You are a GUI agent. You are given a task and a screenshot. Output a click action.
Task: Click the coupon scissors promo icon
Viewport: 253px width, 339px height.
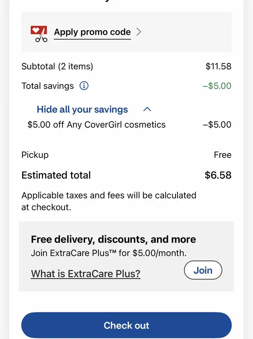(x=39, y=34)
